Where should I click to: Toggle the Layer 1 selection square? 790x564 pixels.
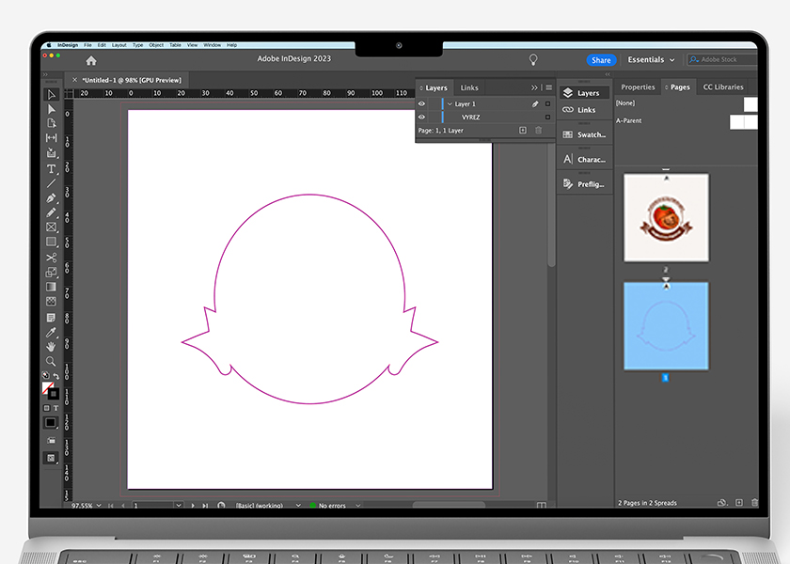coord(547,103)
